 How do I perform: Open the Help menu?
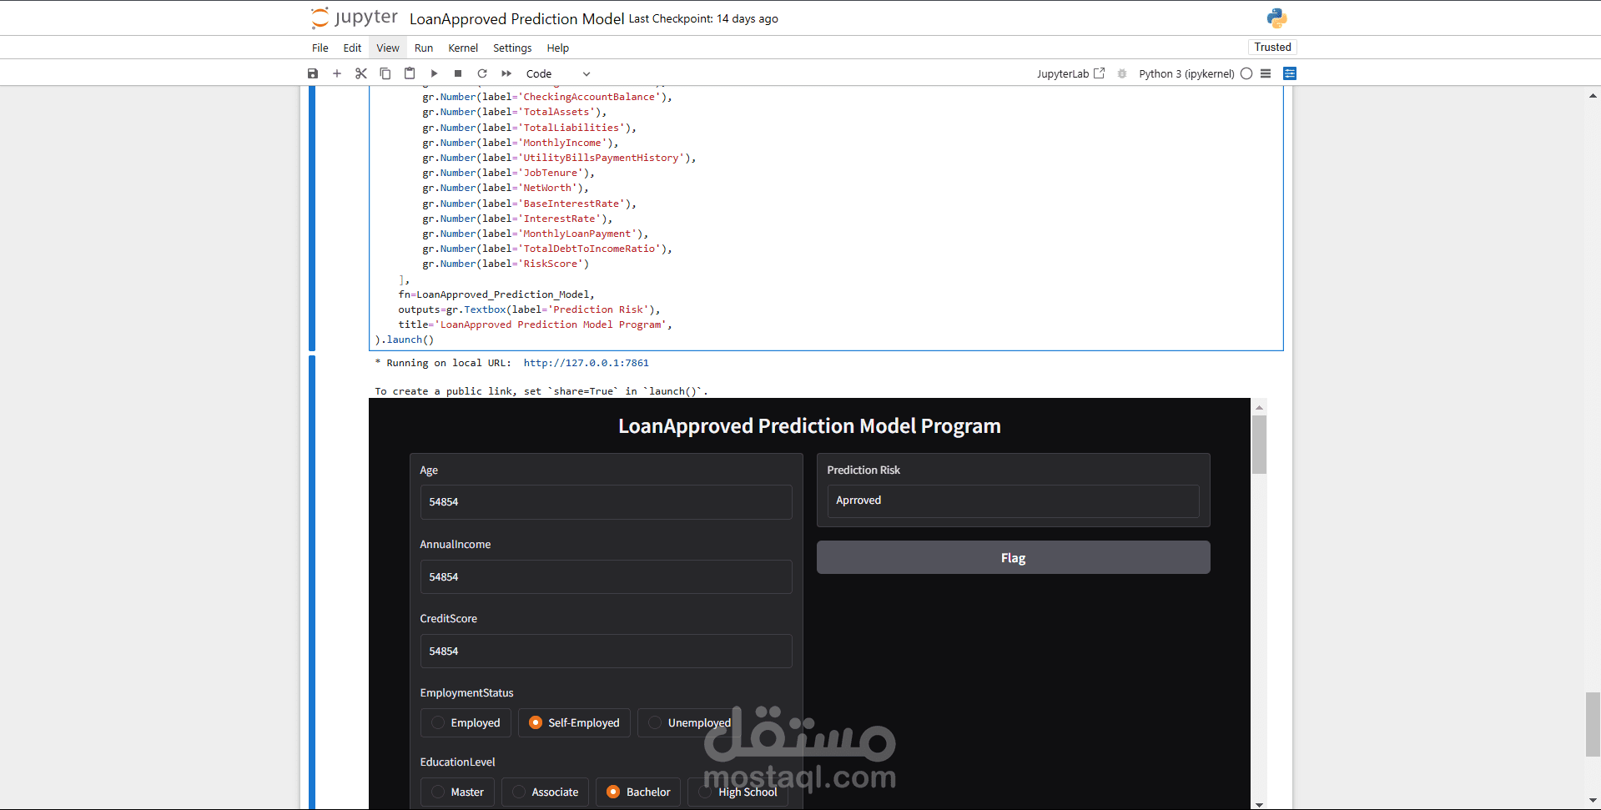click(558, 48)
